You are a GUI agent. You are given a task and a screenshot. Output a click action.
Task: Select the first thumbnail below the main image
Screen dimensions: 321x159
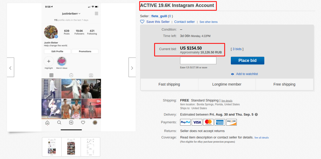coord(52,147)
